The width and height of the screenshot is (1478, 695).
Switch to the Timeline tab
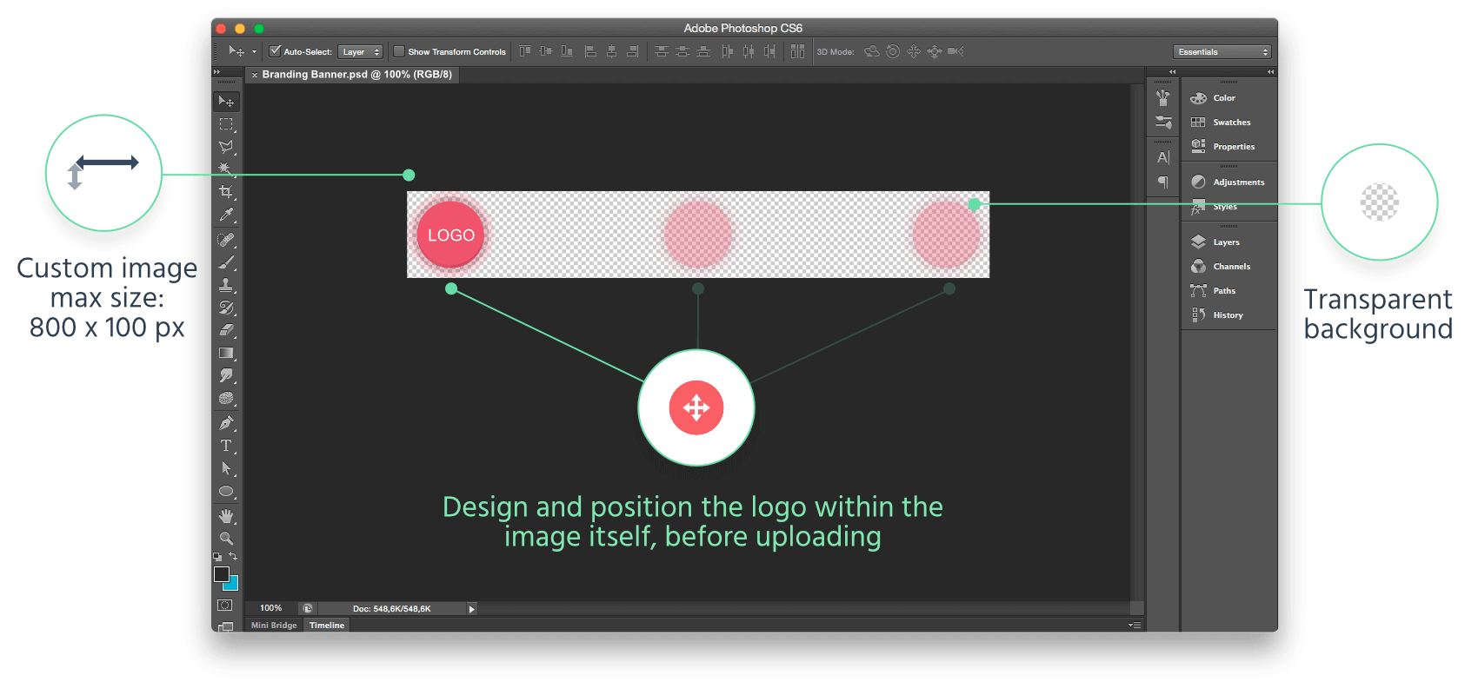327,625
